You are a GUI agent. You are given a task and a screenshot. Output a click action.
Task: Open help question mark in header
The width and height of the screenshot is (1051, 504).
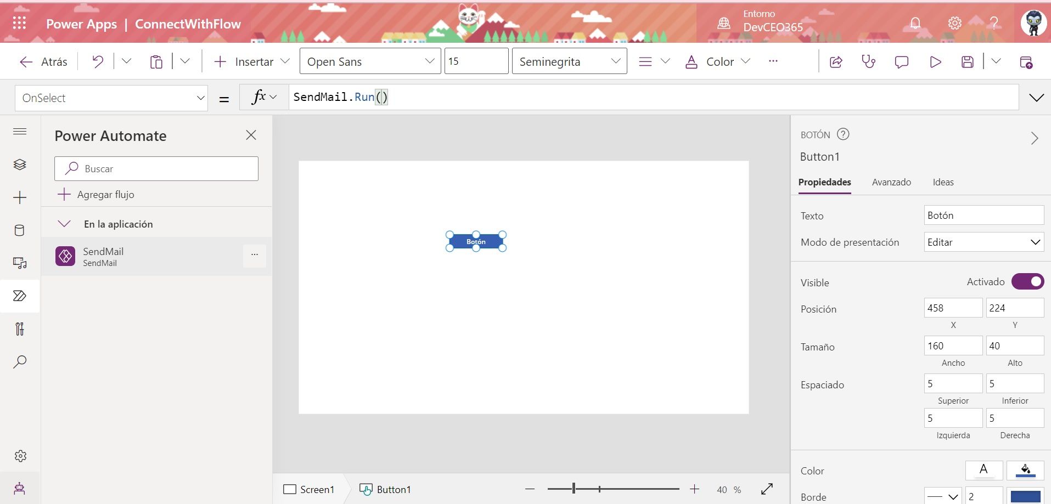[994, 23]
